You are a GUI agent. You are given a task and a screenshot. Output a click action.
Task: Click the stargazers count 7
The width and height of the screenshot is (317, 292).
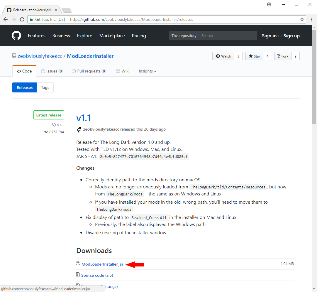267,56
